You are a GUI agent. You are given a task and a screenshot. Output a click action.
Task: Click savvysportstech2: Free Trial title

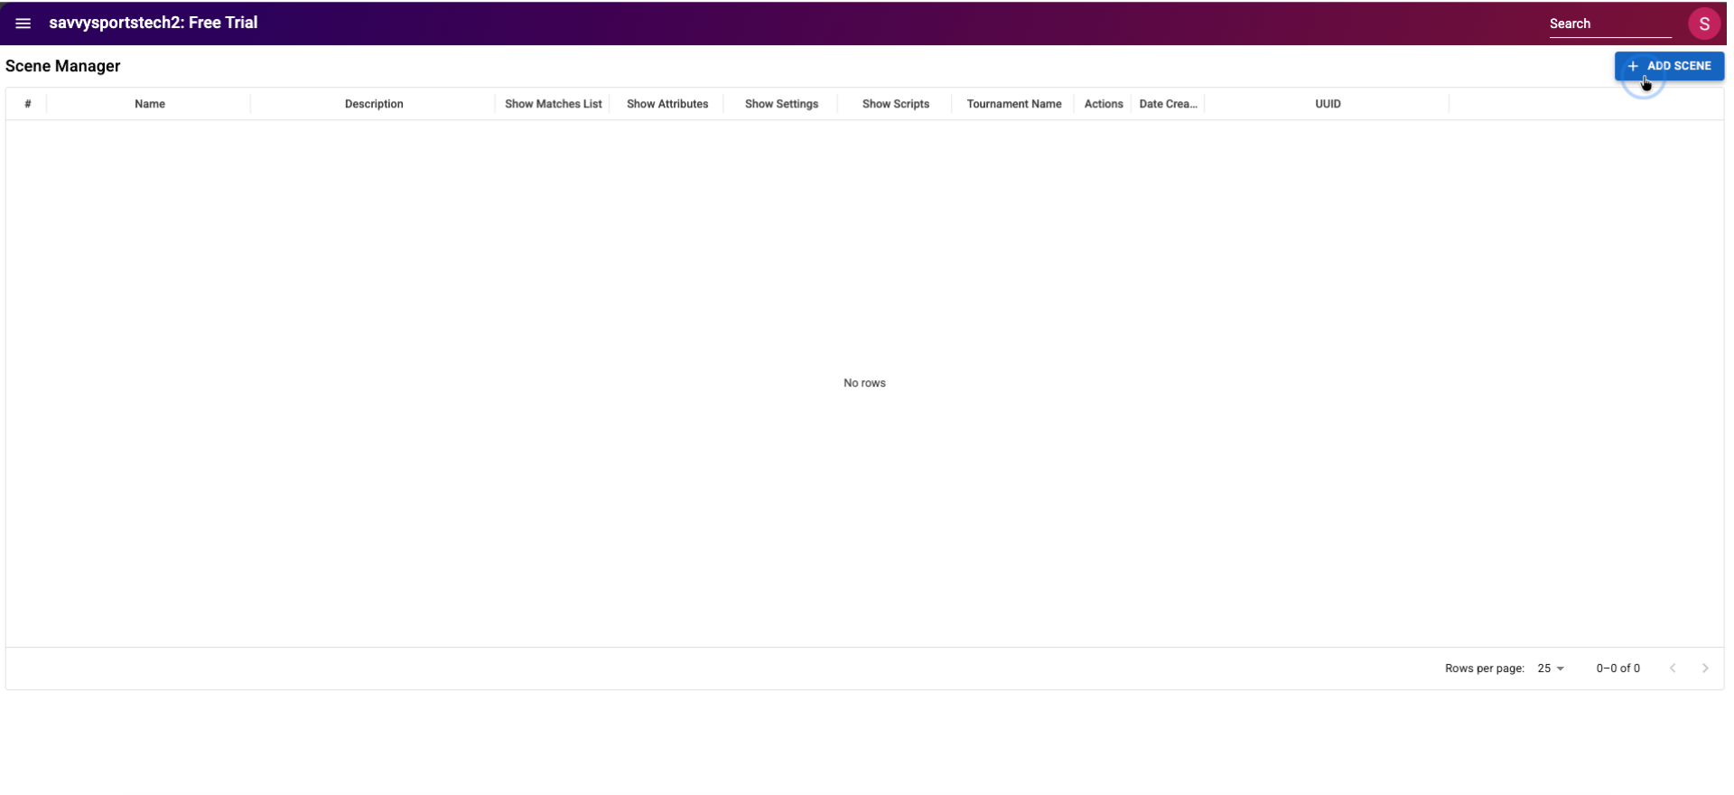tap(154, 23)
